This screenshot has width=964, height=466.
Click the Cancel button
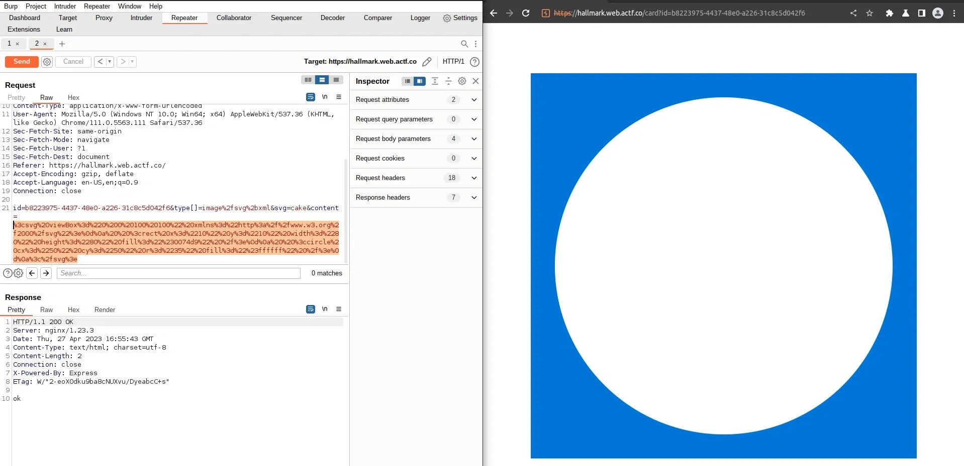pos(73,62)
